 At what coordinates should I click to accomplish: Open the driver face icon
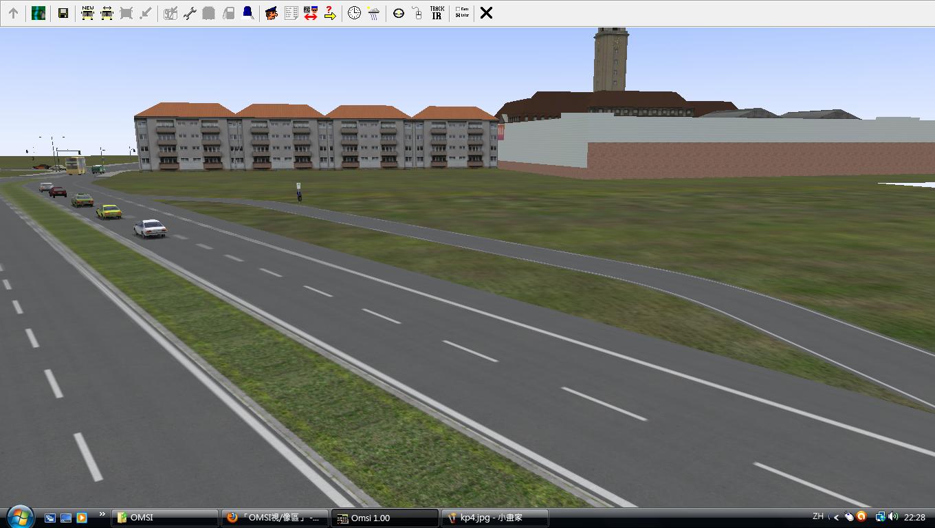(272, 12)
